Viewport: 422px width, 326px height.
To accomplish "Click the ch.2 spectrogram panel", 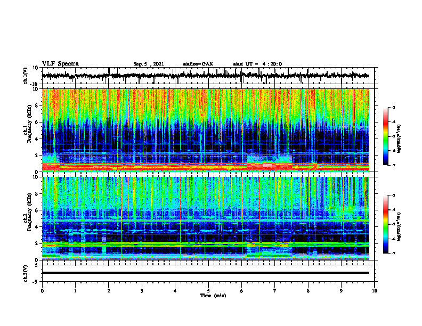I will [x=205, y=218].
